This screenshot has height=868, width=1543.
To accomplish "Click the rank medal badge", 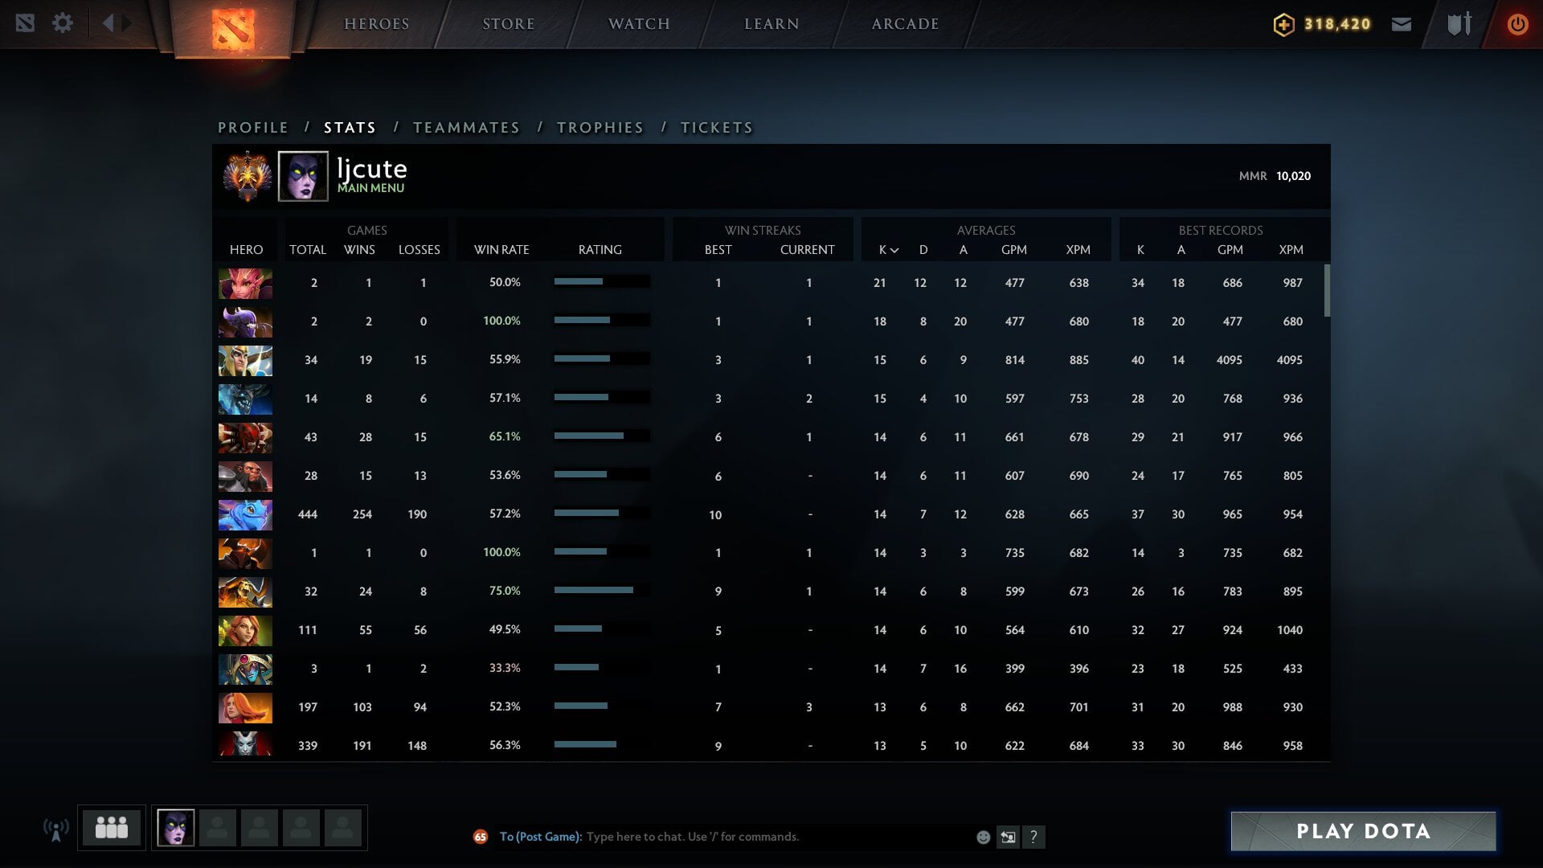I will pyautogui.click(x=248, y=176).
